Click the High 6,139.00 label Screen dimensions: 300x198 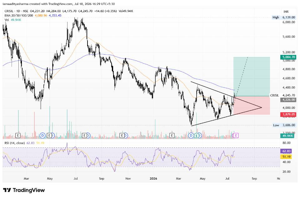pyautogui.click(x=284, y=17)
